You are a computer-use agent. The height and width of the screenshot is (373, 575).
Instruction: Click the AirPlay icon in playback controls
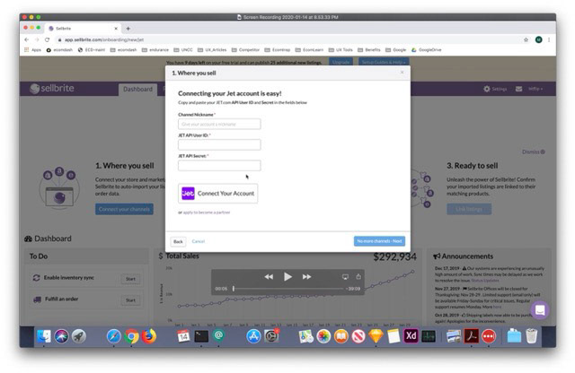pyautogui.click(x=345, y=277)
